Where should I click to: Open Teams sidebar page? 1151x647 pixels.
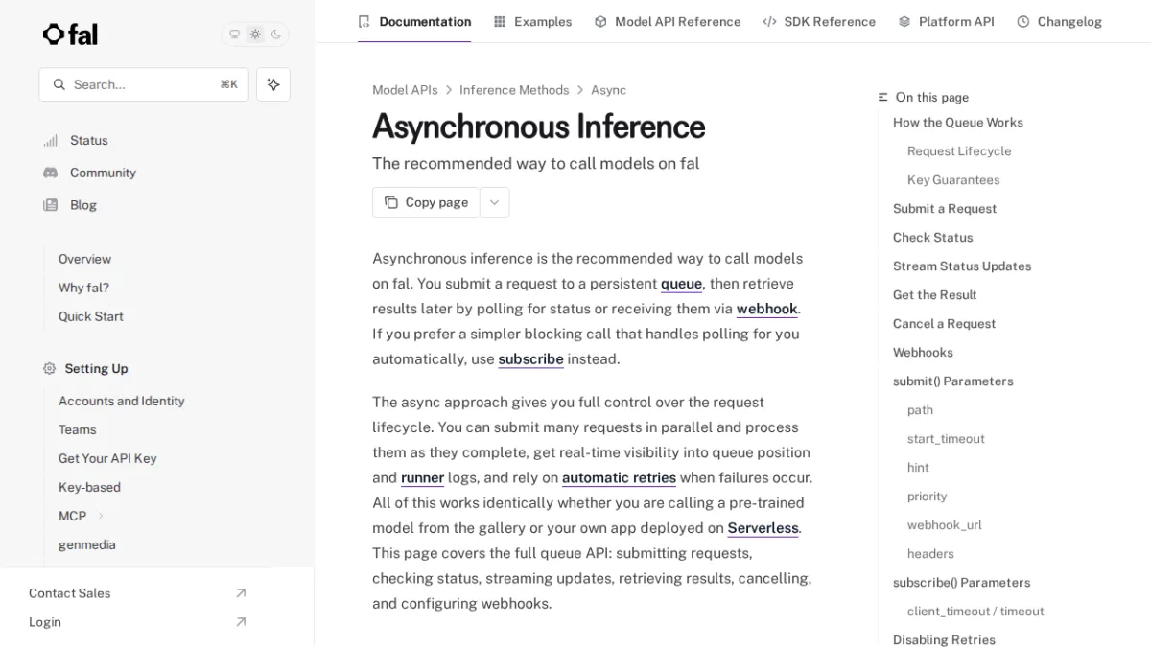pyautogui.click(x=78, y=429)
